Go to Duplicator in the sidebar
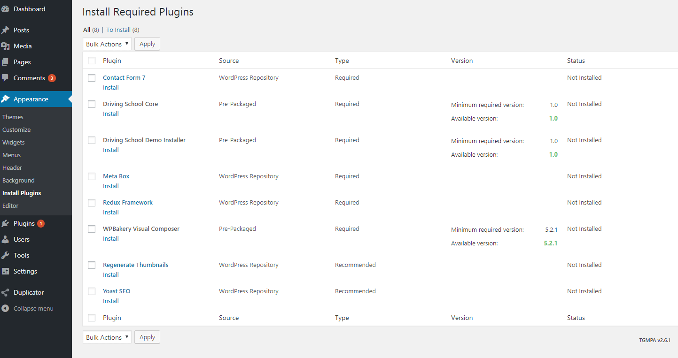 [29, 292]
